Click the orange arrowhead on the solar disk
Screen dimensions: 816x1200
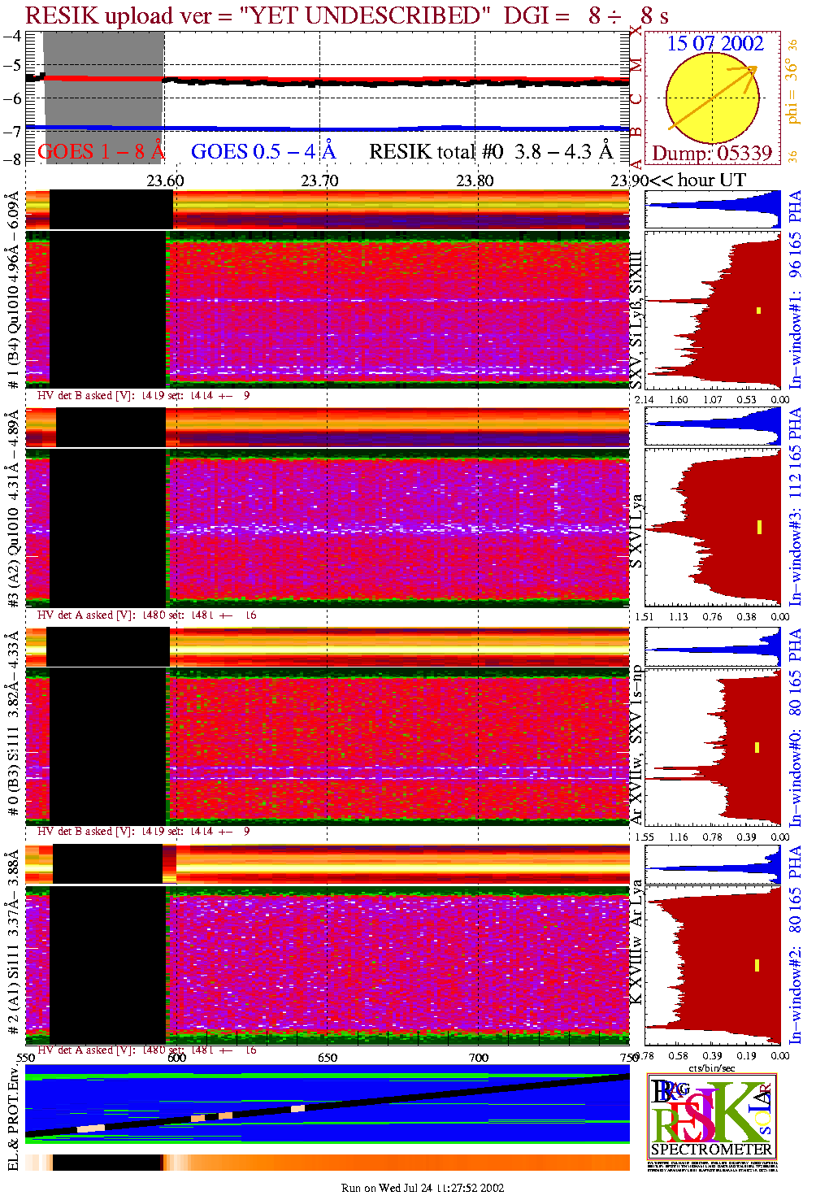(x=751, y=71)
